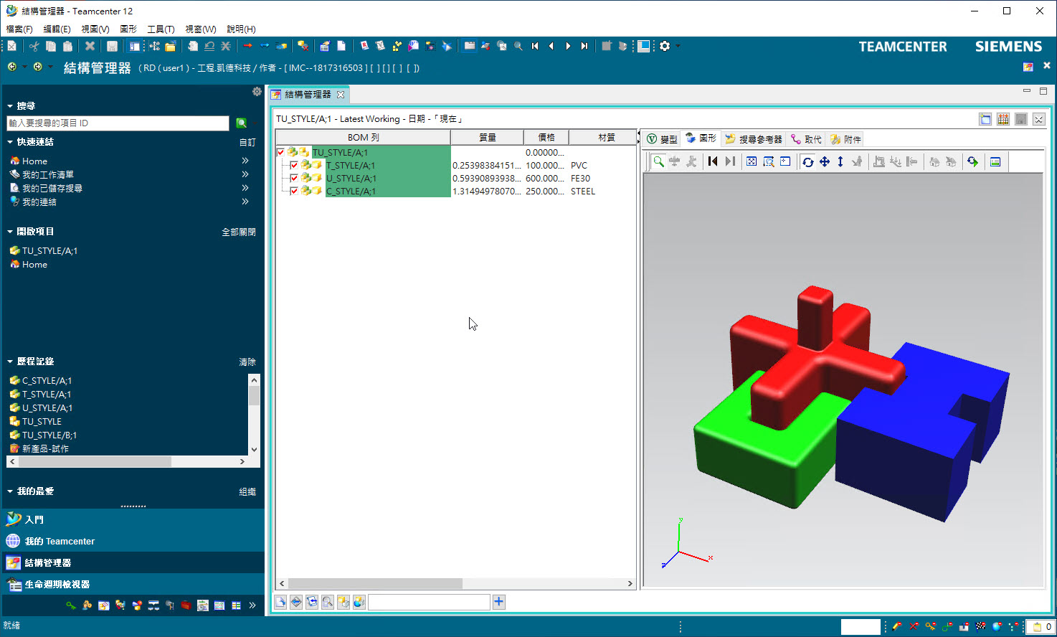Click the previous-step bar-arrow icon in graphics toolbar
Screen dimensions: 1057x637
(x=713, y=161)
